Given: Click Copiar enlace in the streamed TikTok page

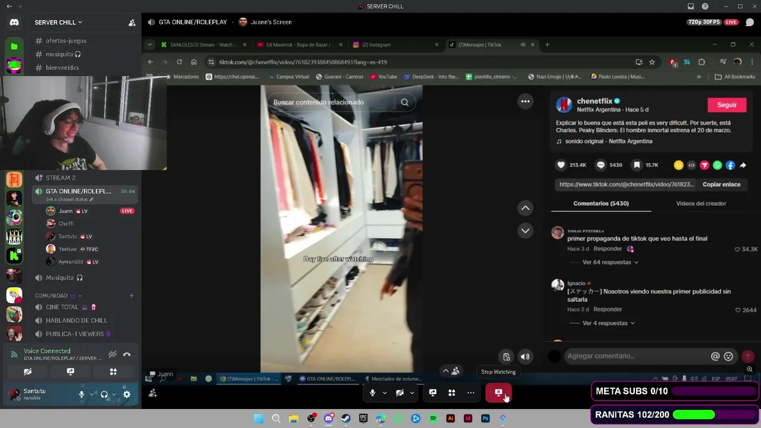Looking at the screenshot, I should coord(721,184).
